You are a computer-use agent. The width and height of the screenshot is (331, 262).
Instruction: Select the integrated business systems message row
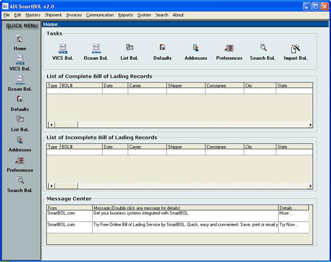coord(177,216)
